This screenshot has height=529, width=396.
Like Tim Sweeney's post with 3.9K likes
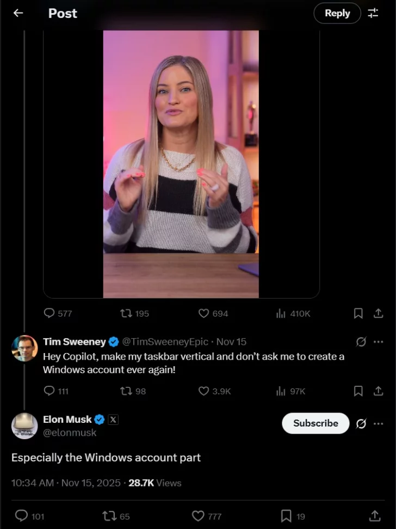pos(204,391)
